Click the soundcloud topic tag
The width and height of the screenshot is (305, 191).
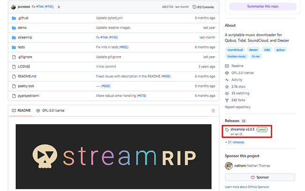(x=235, y=50)
